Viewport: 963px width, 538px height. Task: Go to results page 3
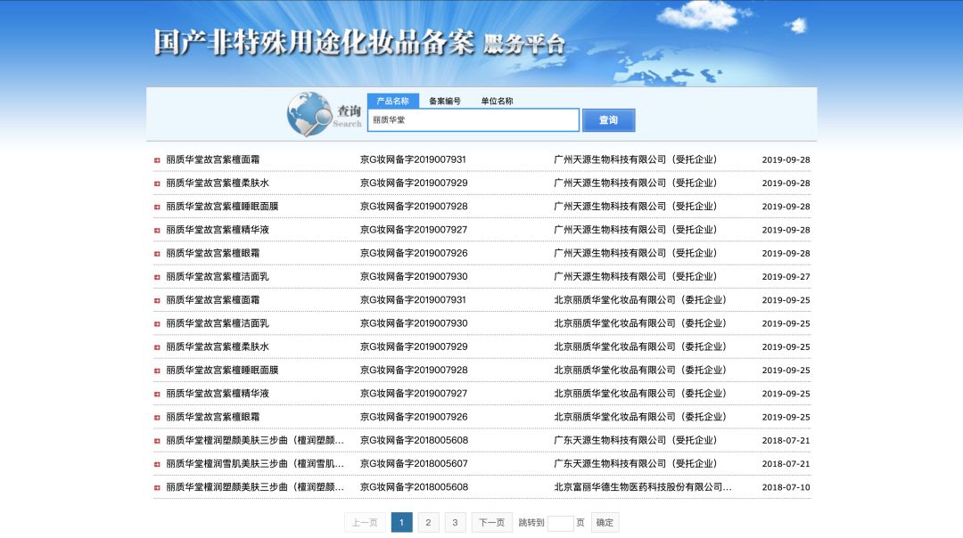(455, 523)
